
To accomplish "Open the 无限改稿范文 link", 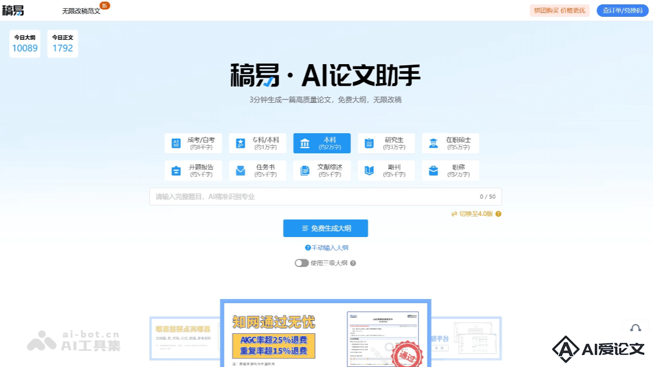I will coord(81,11).
